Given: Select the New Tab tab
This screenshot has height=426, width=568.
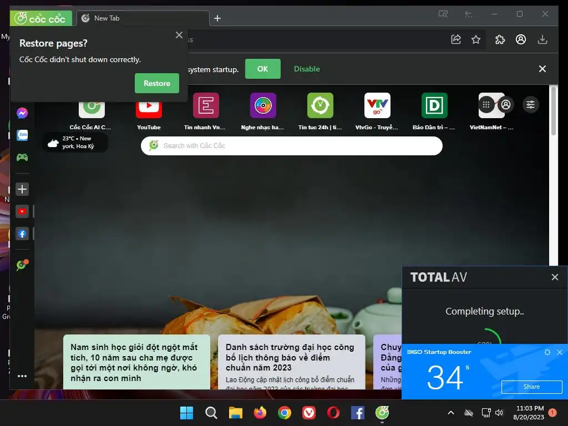Looking at the screenshot, I should pyautogui.click(x=143, y=18).
